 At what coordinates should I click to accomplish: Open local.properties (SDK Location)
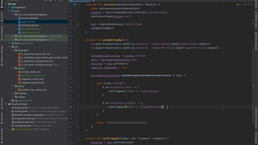coord(31,129)
